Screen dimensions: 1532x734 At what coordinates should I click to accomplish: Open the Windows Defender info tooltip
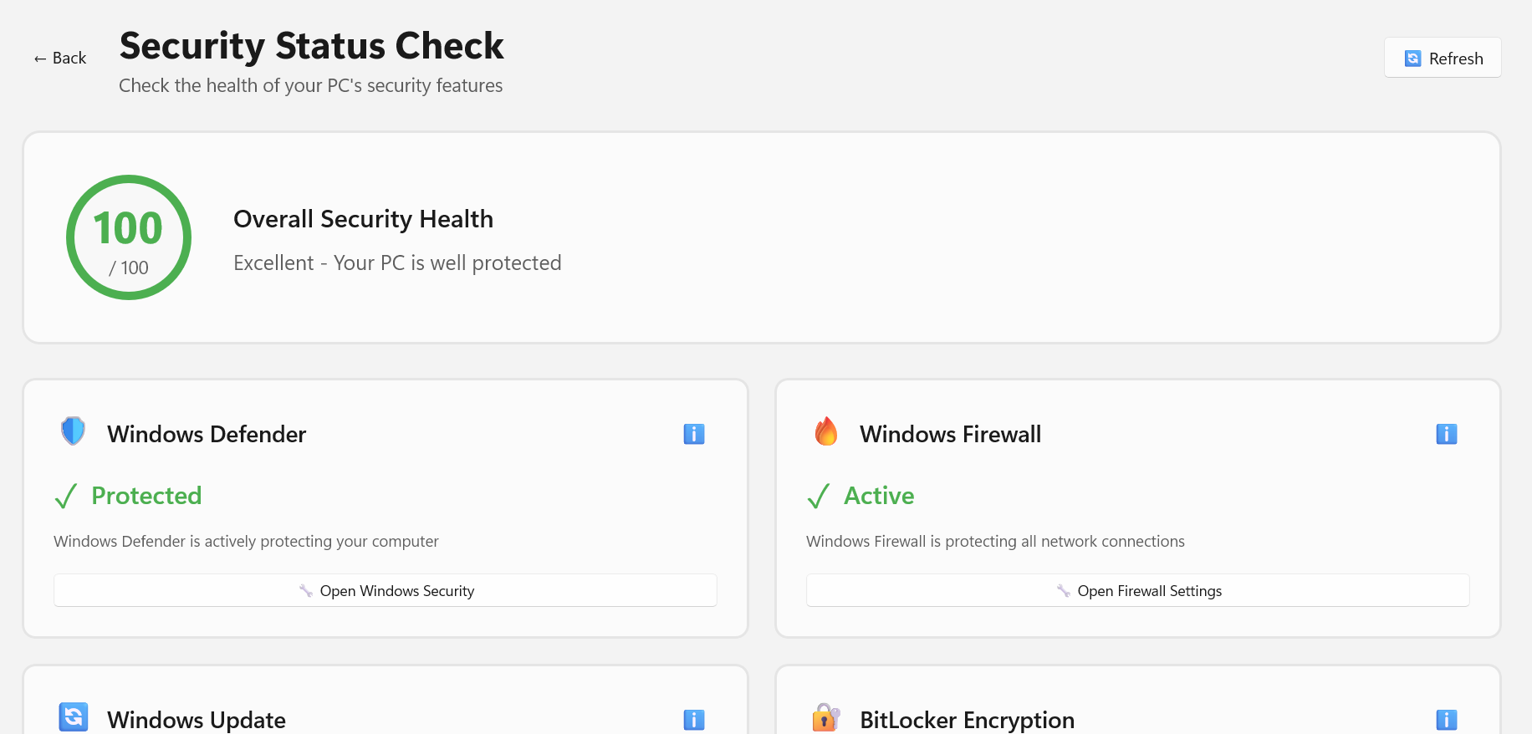(694, 434)
